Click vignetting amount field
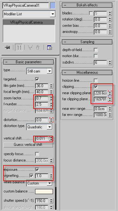The width and height of the screenshot is (118, 211). point(42,176)
